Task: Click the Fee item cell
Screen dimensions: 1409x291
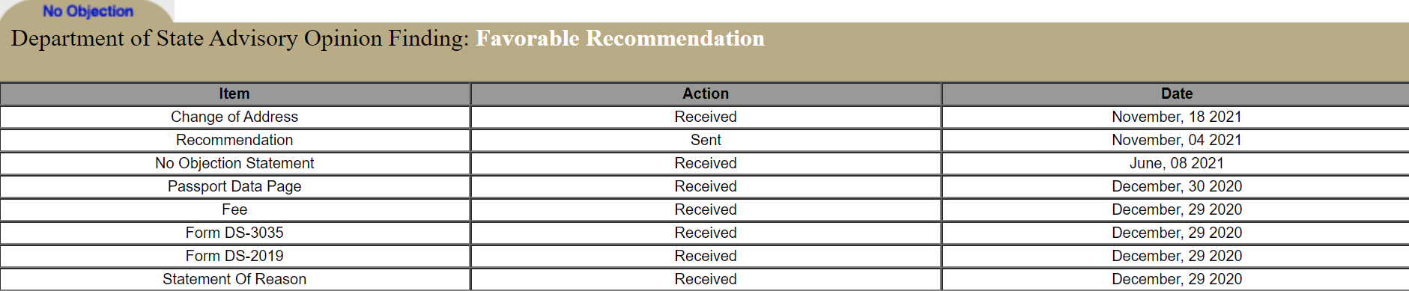Action: click(x=234, y=209)
